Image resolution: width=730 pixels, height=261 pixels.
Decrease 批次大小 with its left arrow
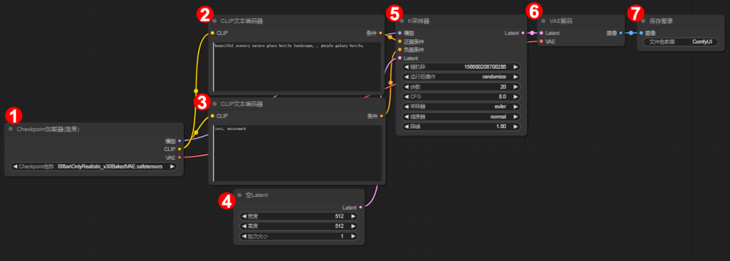coord(244,237)
